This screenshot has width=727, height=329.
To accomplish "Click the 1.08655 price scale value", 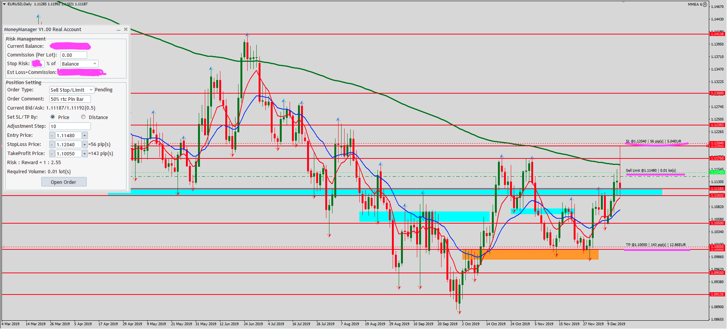I will [x=718, y=320].
